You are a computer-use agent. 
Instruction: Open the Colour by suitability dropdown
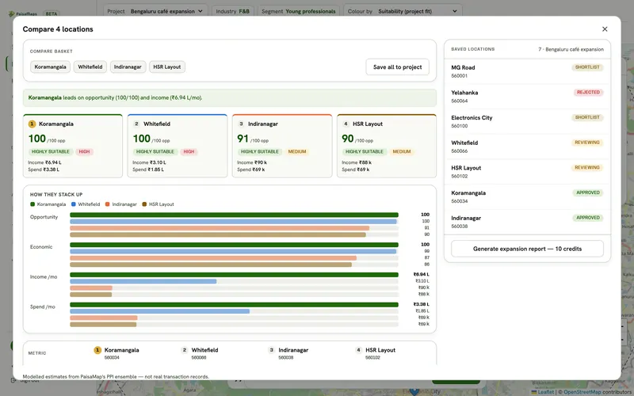click(x=403, y=11)
